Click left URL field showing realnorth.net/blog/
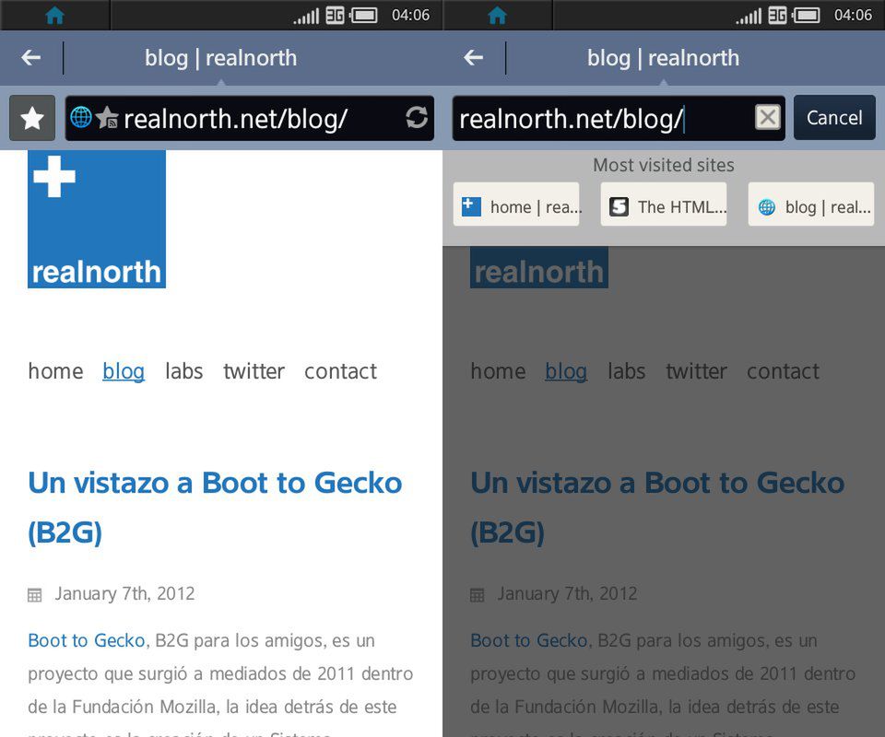 click(x=250, y=119)
